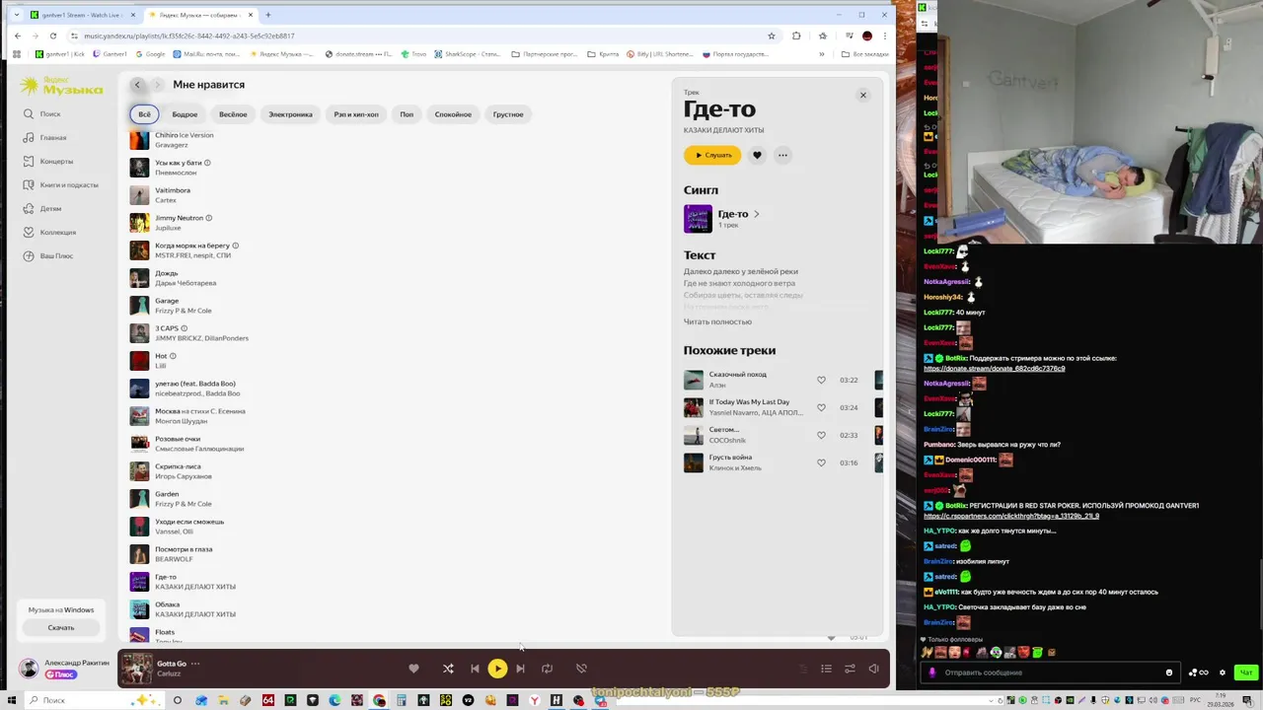Select the Электроника filter chip

coord(290,114)
